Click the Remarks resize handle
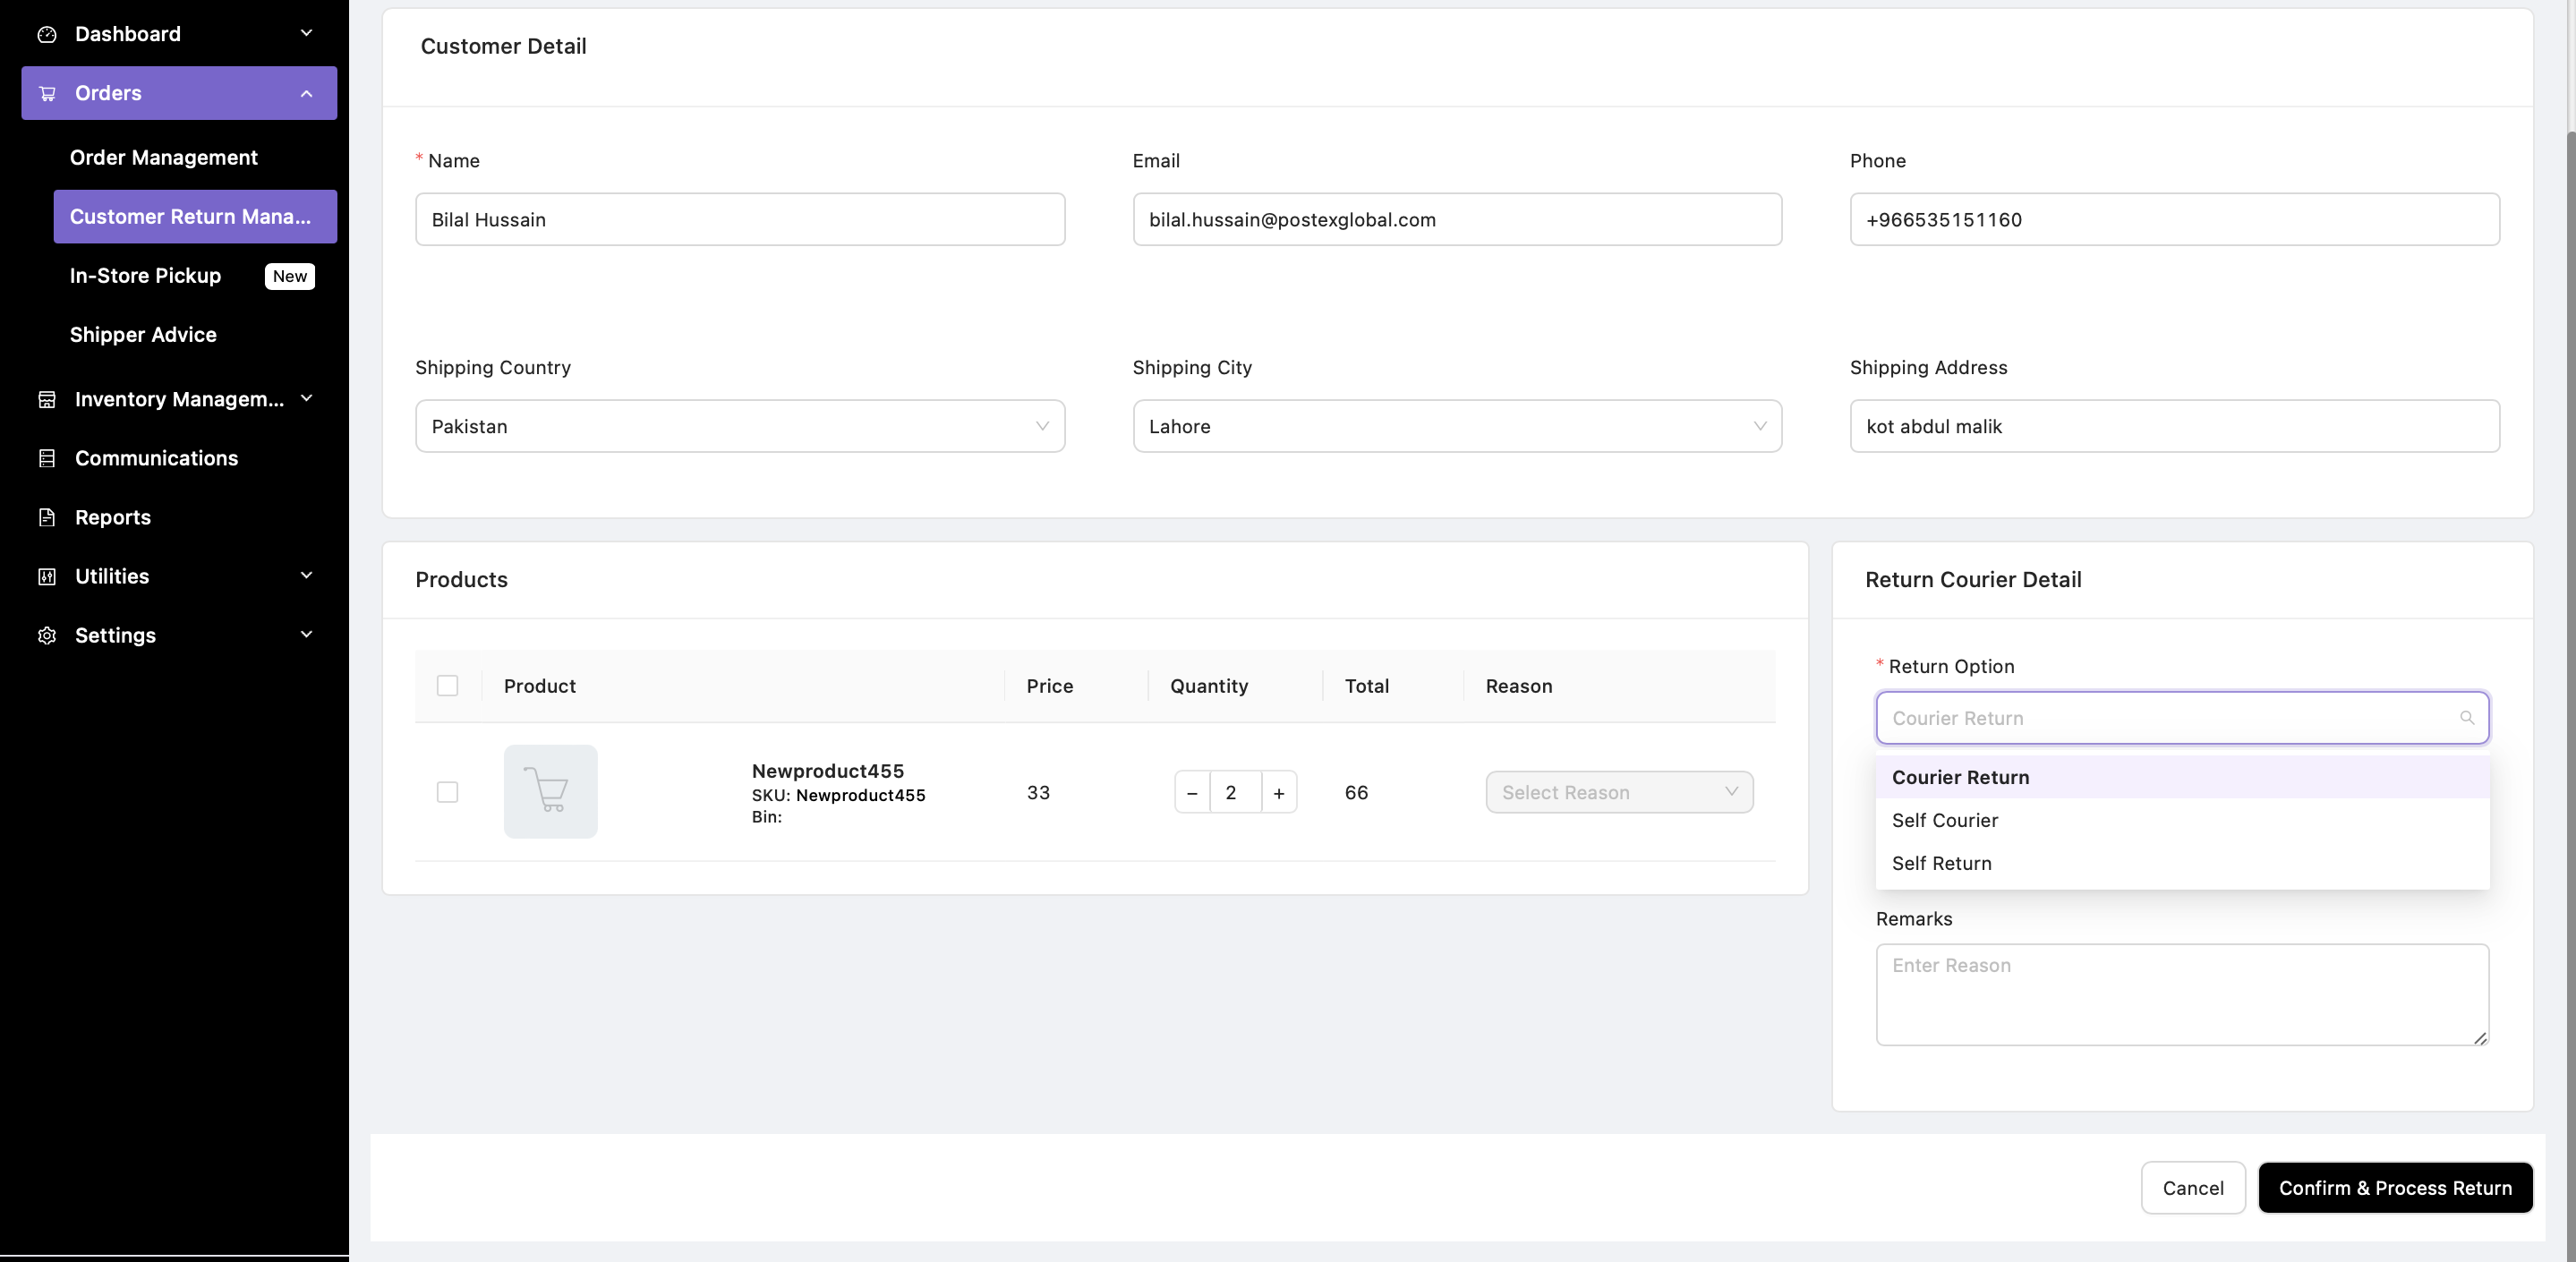 2480,1038
